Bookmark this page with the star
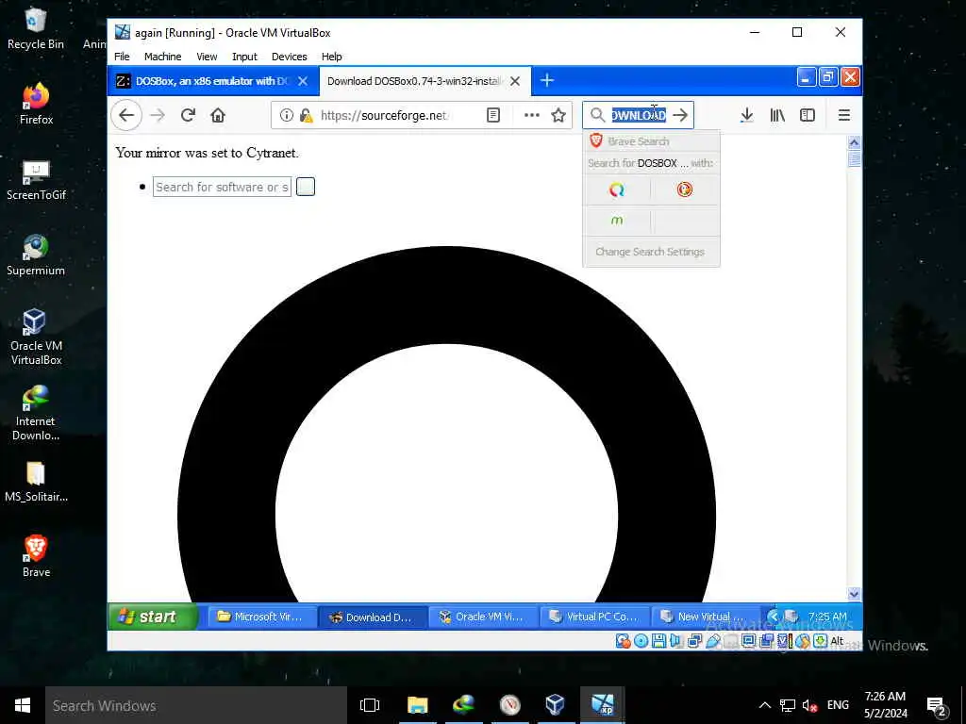This screenshot has width=966, height=724. pyautogui.click(x=558, y=115)
